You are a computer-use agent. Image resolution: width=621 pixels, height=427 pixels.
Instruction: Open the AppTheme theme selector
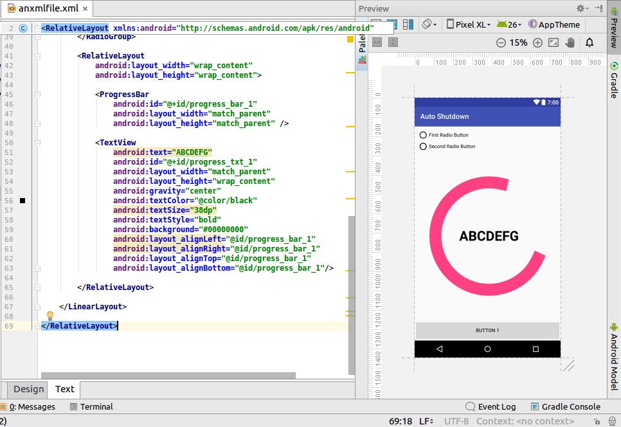point(554,24)
